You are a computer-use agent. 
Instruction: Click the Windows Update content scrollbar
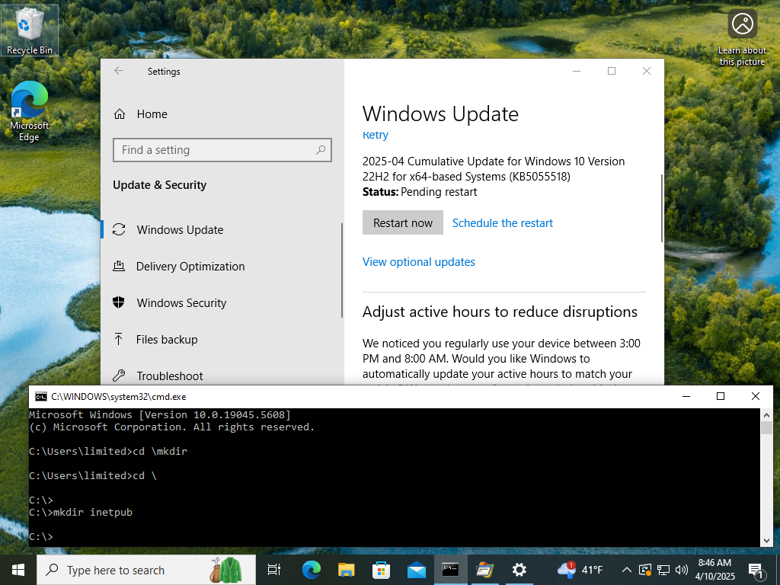click(x=662, y=209)
